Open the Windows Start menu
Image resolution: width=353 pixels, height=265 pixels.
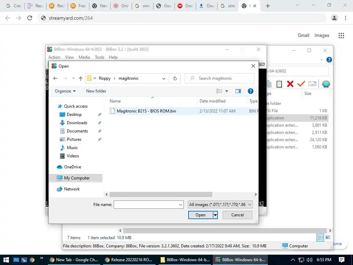coord(6,260)
